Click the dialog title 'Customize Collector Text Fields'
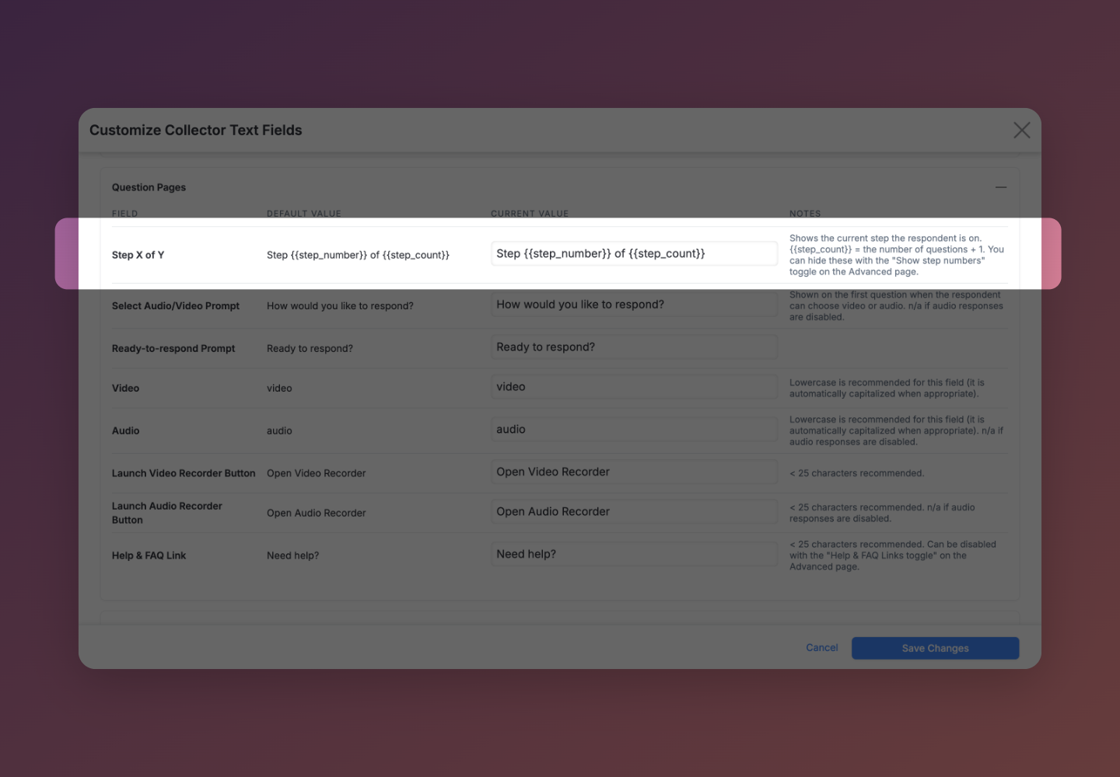Image resolution: width=1120 pixels, height=777 pixels. [x=195, y=131]
